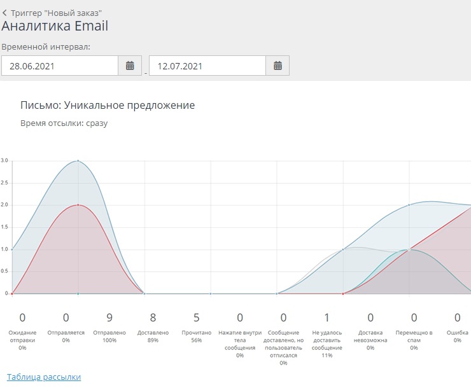Select the Доставлено 89% stat
471x390 pixels.
[153, 324]
